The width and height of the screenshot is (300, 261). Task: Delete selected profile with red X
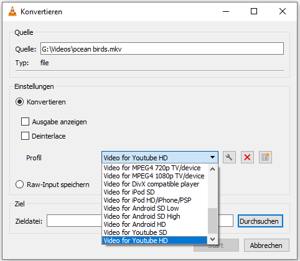click(x=247, y=157)
